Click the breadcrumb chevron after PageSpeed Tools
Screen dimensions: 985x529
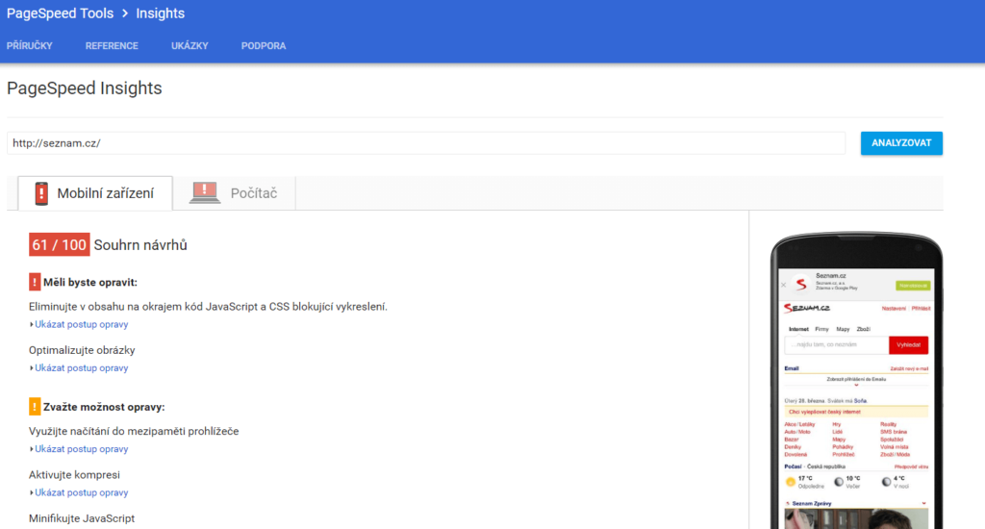tap(125, 13)
